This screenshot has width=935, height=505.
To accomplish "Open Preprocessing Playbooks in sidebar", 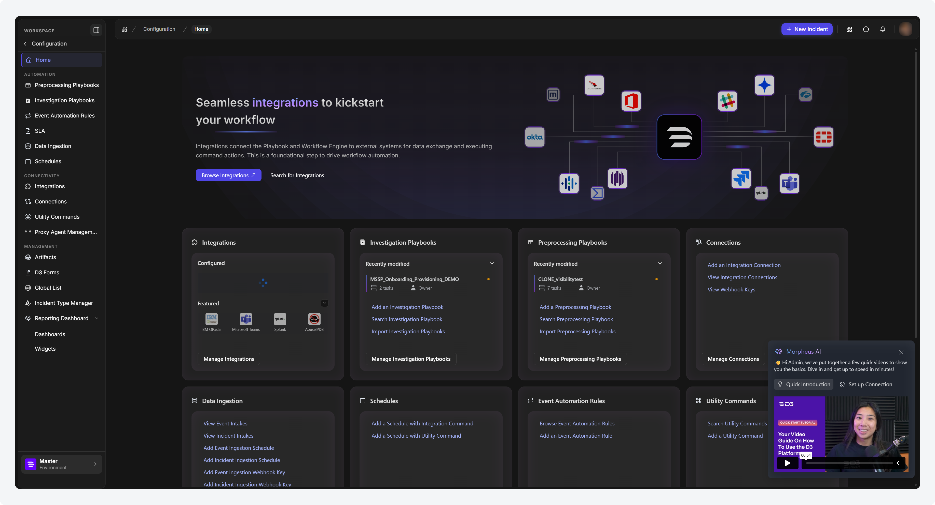I will (62, 85).
